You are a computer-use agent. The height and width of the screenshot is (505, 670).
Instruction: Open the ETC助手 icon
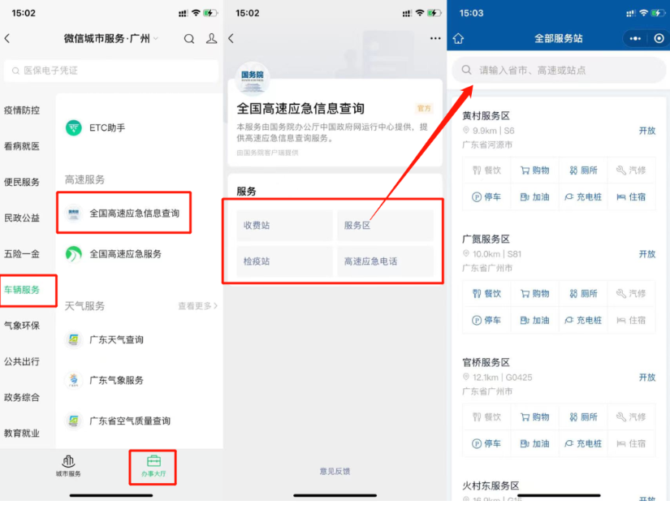tap(73, 127)
